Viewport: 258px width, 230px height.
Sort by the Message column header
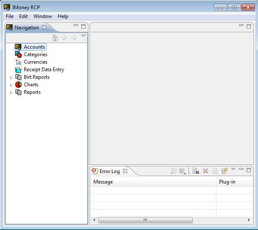point(153,182)
